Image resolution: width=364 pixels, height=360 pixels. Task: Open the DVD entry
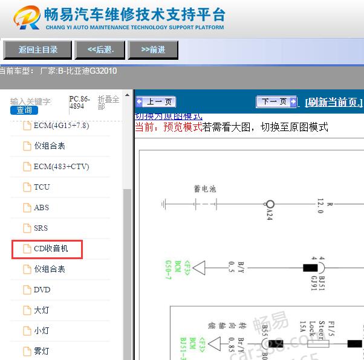coord(42,290)
